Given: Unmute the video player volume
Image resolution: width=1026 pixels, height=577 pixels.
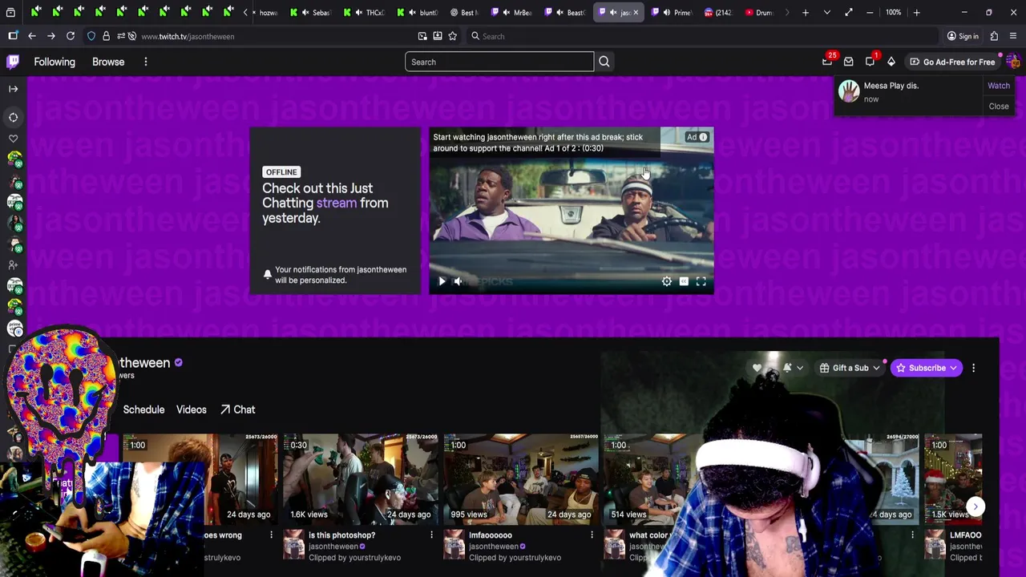Looking at the screenshot, I should click(x=458, y=281).
